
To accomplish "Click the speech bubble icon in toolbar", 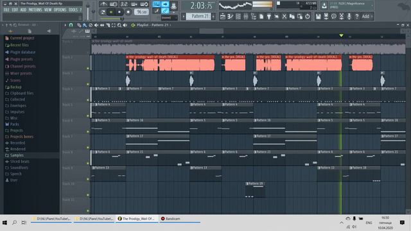I will tap(334, 17).
